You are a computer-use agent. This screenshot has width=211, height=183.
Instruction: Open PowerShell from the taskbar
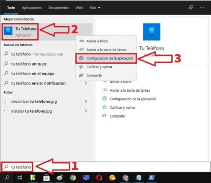pos(151,178)
